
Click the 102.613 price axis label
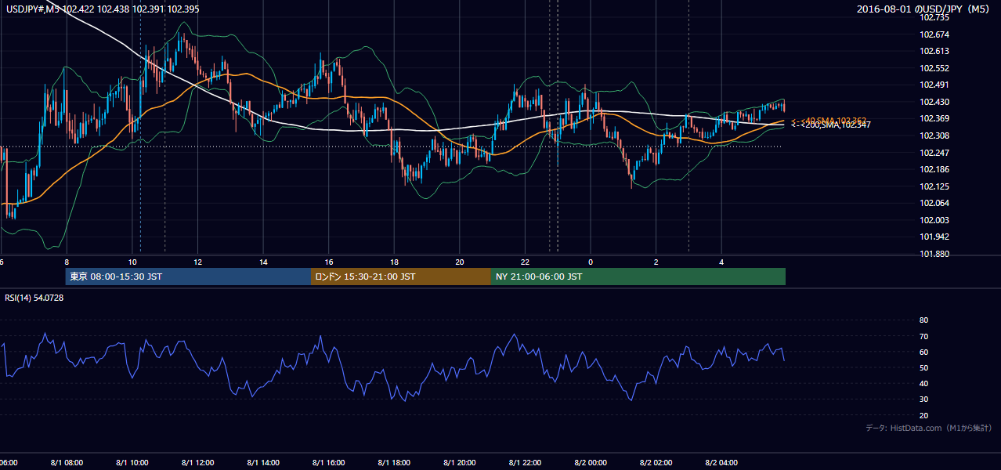point(935,51)
